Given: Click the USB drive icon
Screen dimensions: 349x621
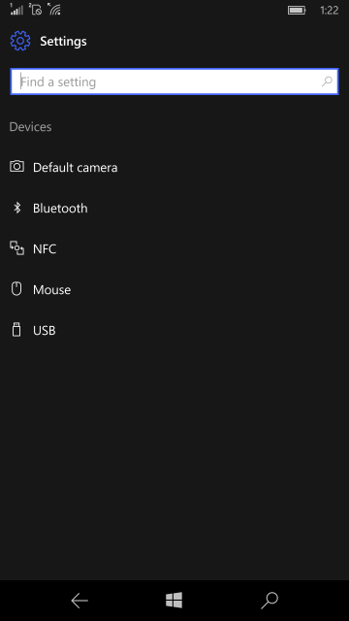Looking at the screenshot, I should coord(16,330).
